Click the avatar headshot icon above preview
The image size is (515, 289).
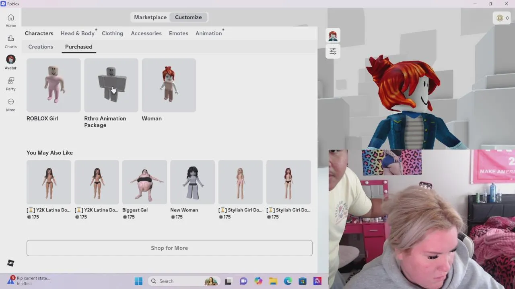[333, 36]
